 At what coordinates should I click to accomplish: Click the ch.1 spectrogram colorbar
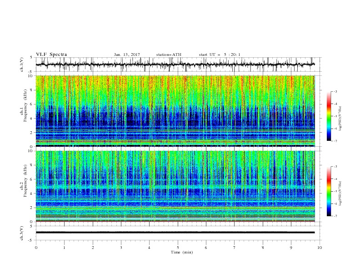tap(329, 116)
